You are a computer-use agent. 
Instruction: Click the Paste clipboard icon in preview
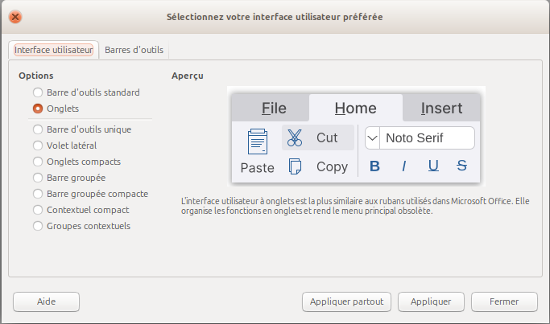pos(257,142)
